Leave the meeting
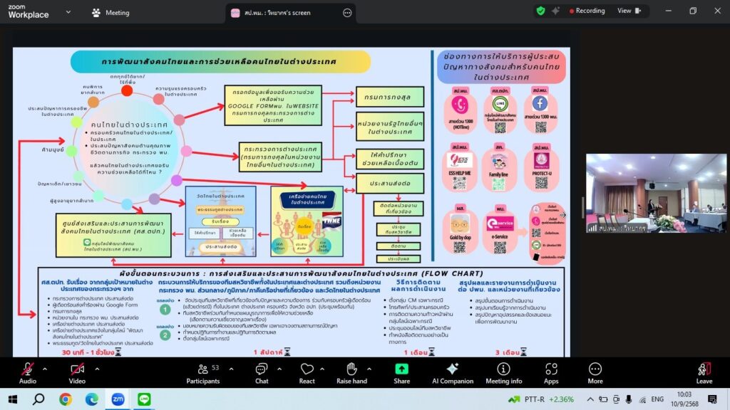 704,373
